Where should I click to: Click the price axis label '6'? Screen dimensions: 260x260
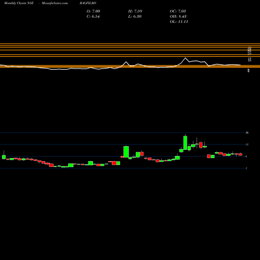coord(246,157)
